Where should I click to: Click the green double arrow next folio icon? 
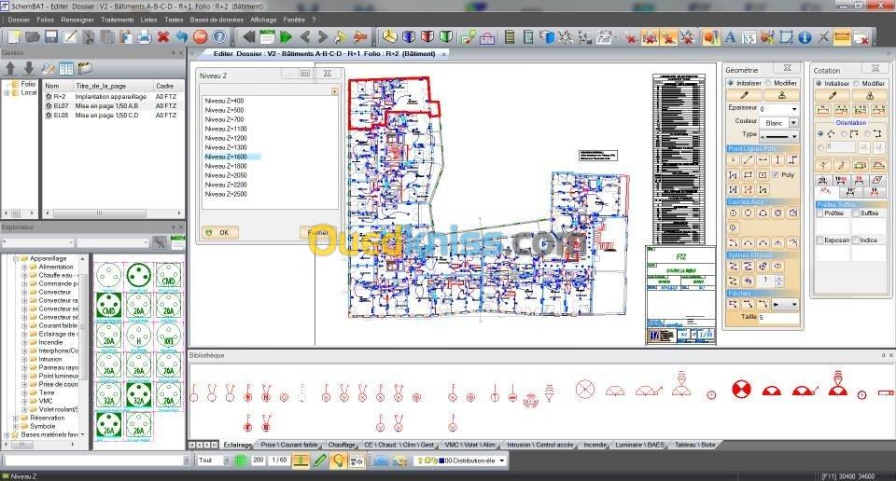tap(286, 37)
